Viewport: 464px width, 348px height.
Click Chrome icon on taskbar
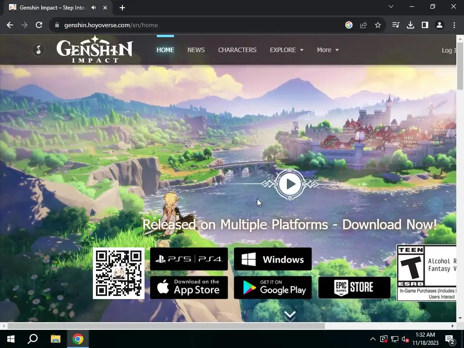pos(78,339)
